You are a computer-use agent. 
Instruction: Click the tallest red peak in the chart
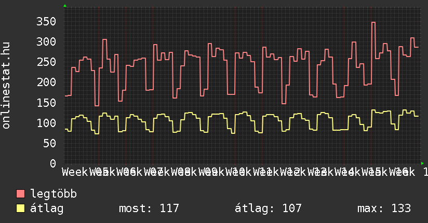pyautogui.click(x=373, y=23)
